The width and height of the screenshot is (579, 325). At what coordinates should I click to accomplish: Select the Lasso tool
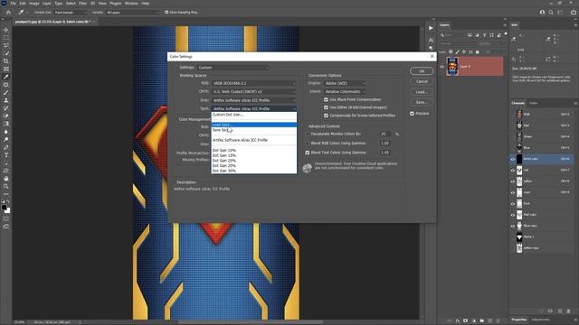[6, 46]
